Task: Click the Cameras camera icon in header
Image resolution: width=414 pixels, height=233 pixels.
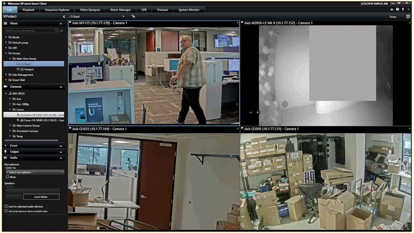Action: click(5, 87)
